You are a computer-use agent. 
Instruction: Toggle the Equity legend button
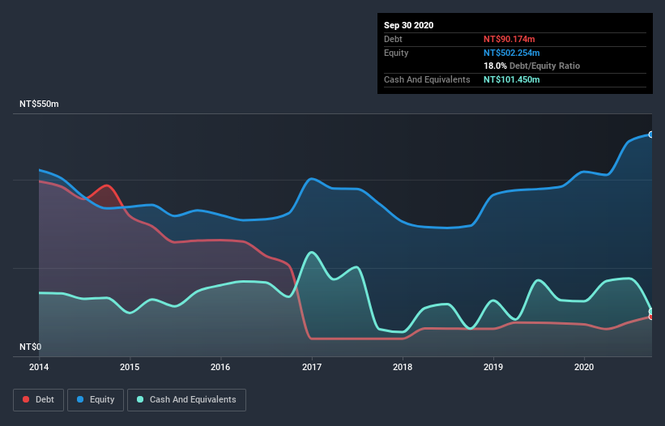point(96,400)
